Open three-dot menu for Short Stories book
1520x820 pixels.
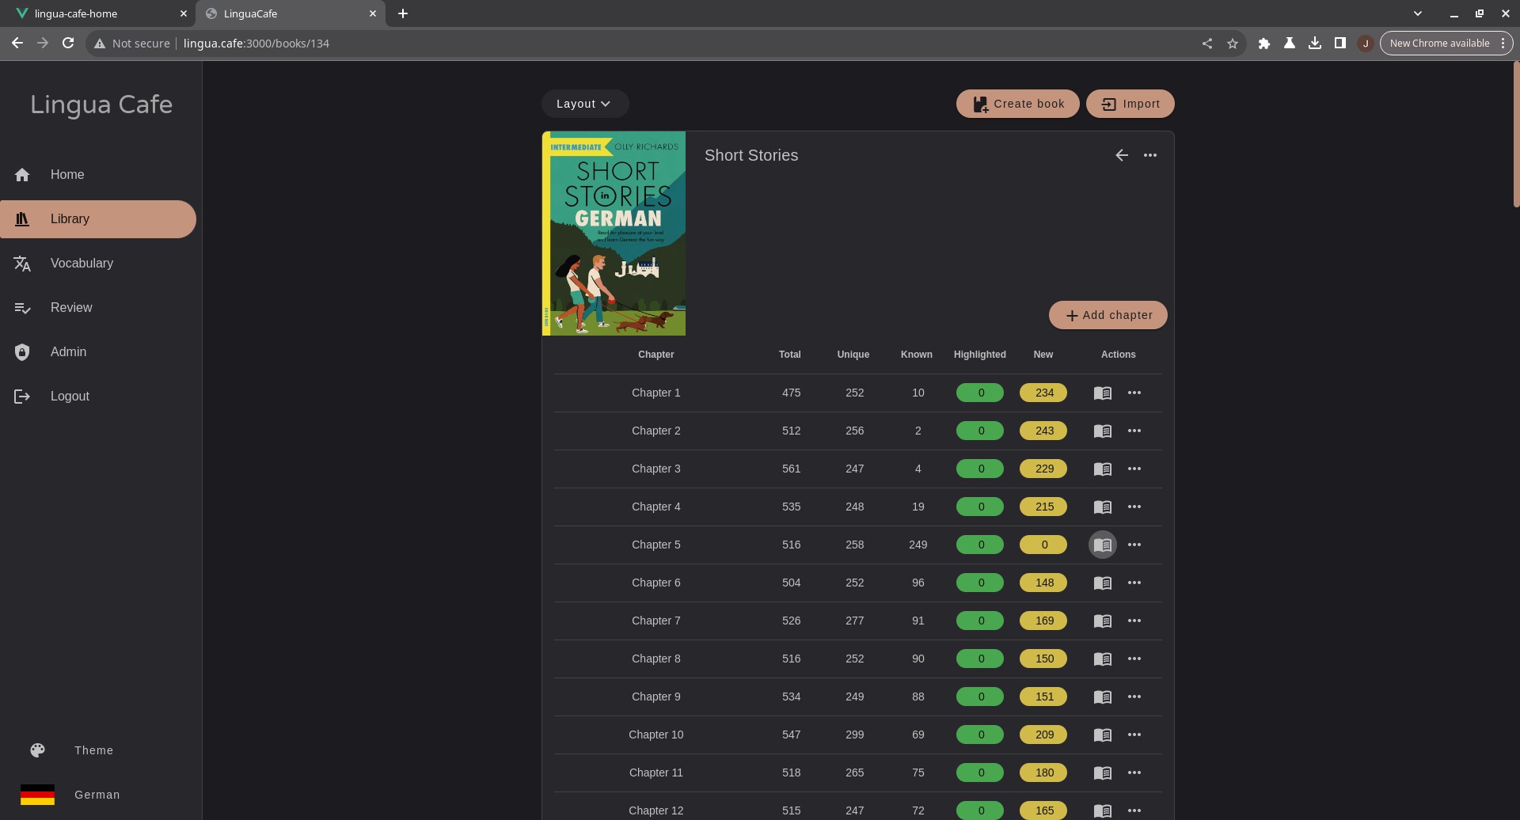1149,155
